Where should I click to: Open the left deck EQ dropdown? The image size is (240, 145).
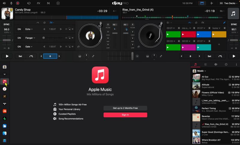[115, 25]
